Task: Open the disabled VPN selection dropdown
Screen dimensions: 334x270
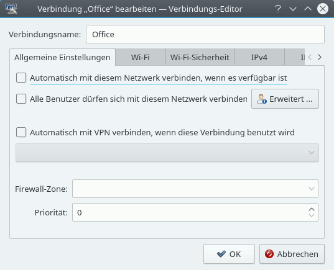Action: click(167, 153)
